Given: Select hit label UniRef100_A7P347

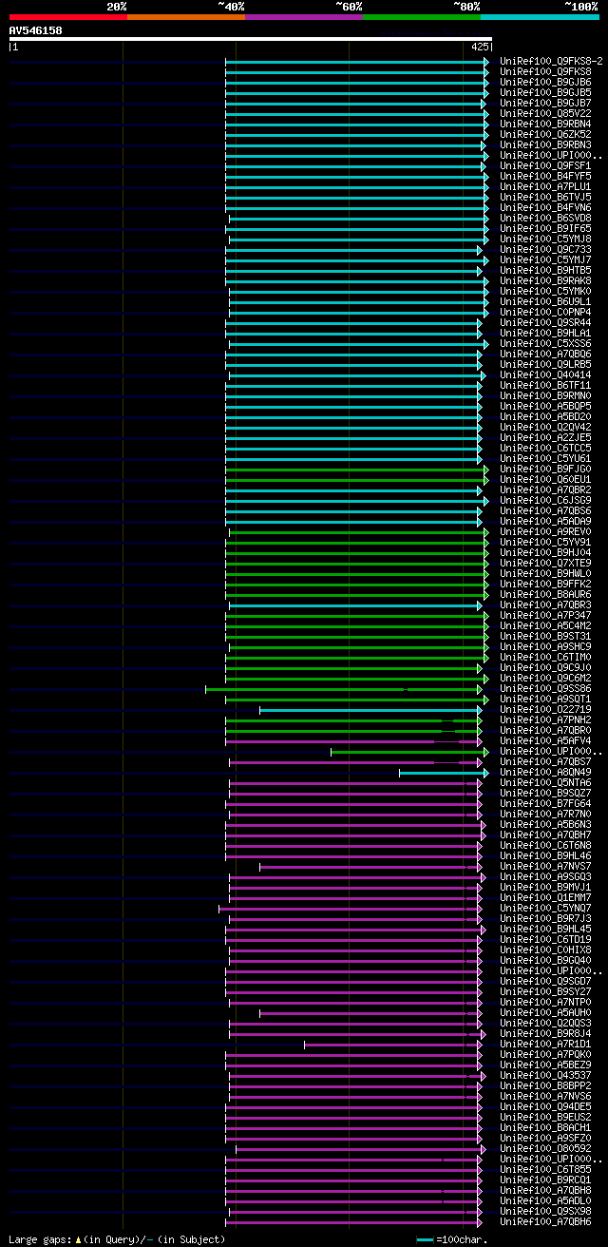Looking at the screenshot, I should (546, 615).
